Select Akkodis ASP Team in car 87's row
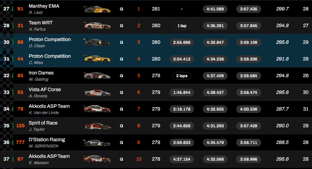 point(49,156)
